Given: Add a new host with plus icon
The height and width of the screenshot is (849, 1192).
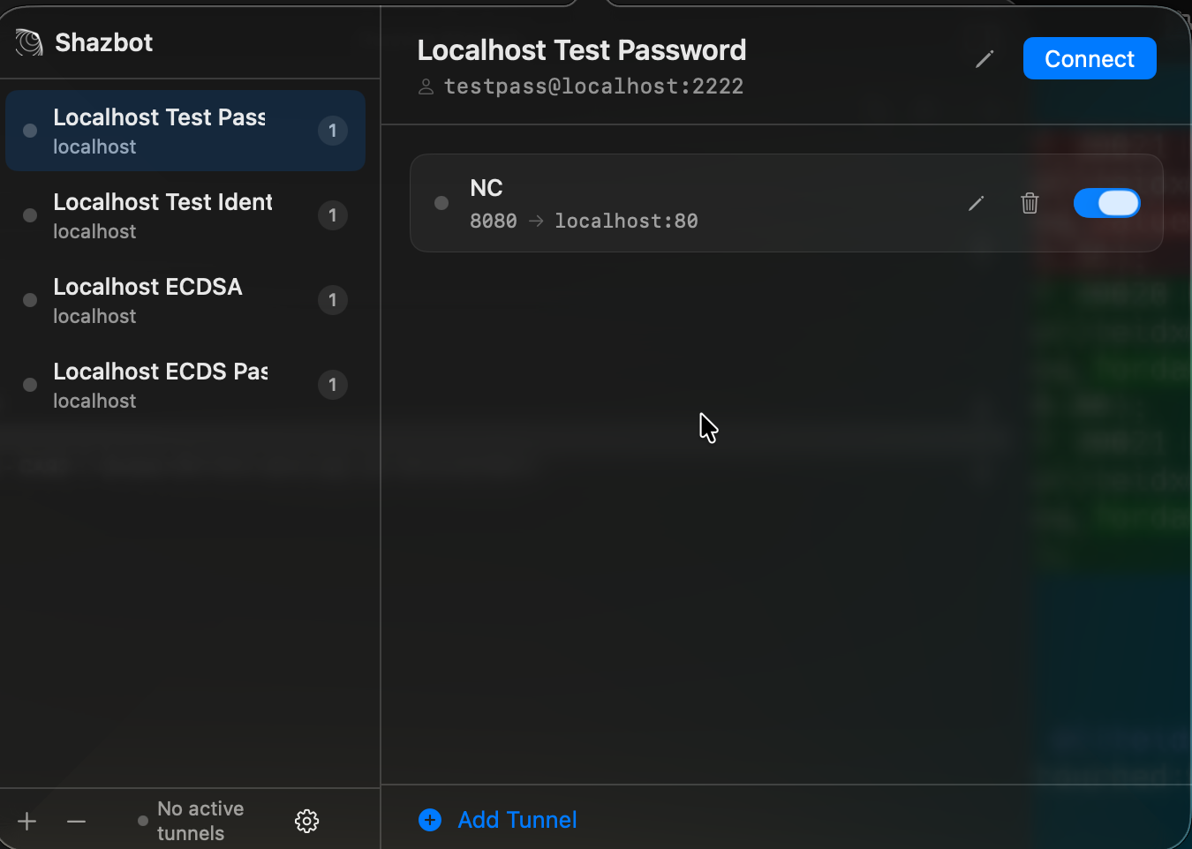Looking at the screenshot, I should coord(27,821).
